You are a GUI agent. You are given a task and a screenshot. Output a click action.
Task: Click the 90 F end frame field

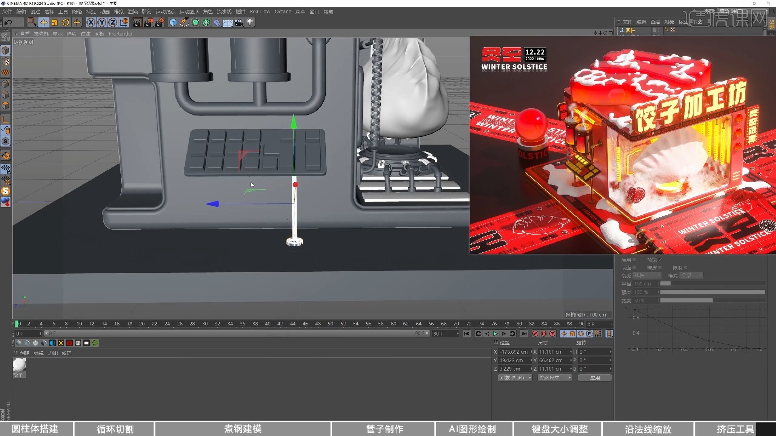coord(445,334)
